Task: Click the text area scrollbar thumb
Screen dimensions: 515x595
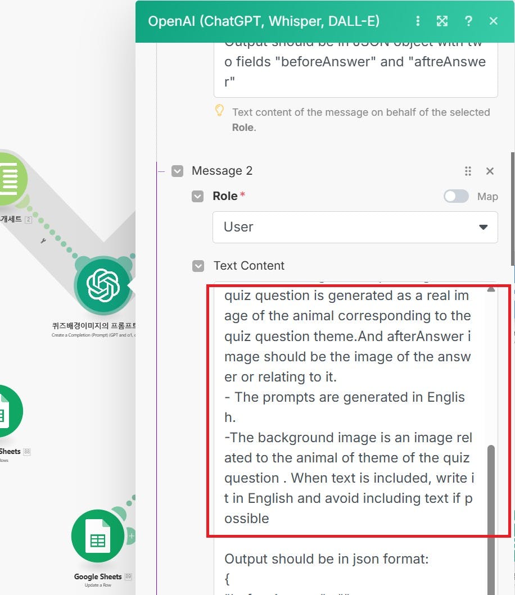Action: click(491, 520)
